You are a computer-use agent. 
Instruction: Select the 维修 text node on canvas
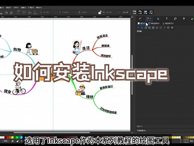click(90, 97)
